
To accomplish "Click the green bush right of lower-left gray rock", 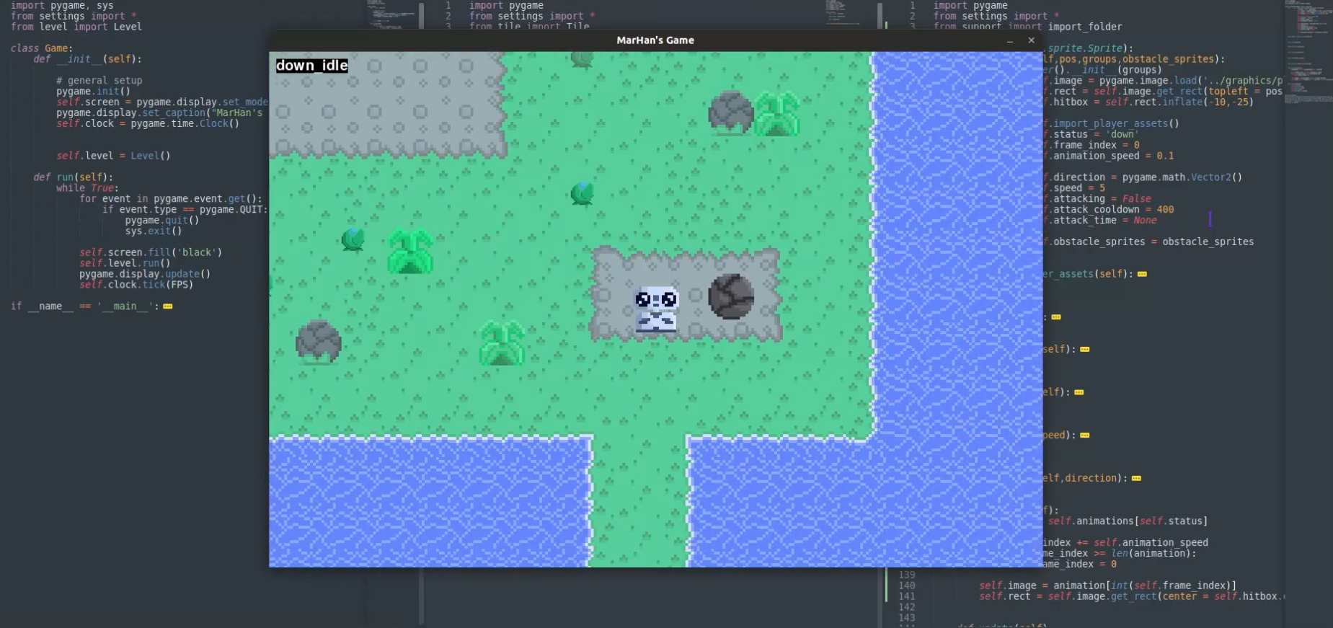I will click(x=502, y=343).
